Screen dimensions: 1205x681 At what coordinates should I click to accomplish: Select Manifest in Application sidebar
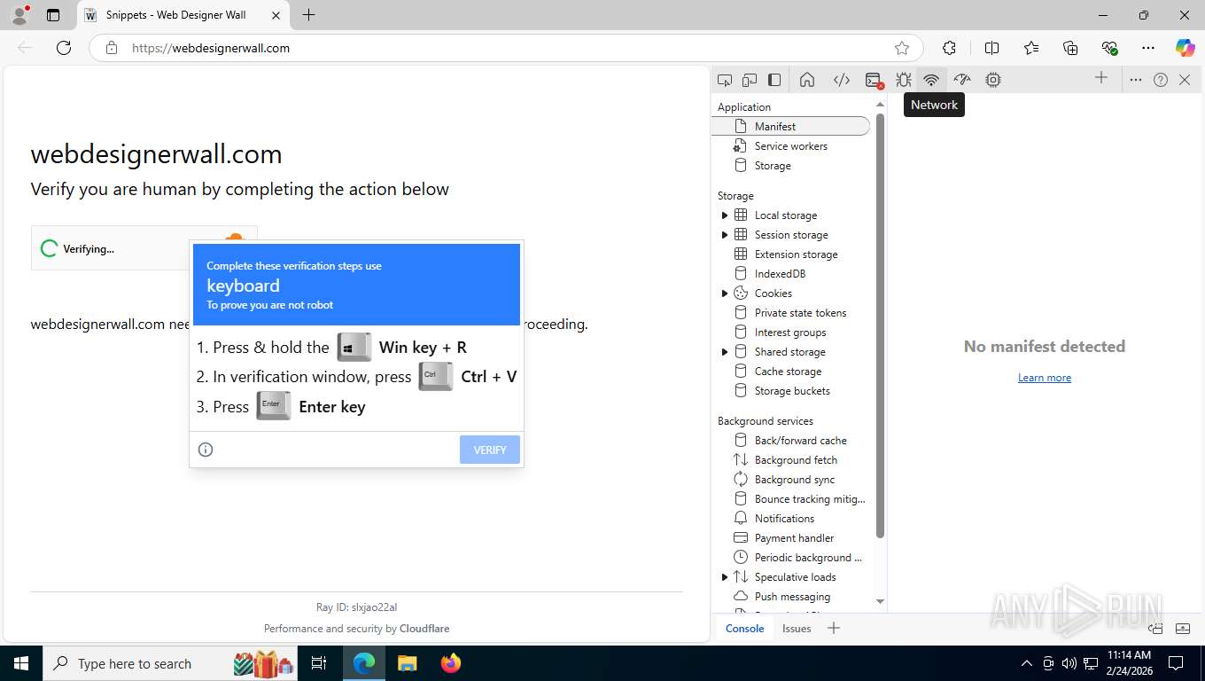tap(790, 127)
